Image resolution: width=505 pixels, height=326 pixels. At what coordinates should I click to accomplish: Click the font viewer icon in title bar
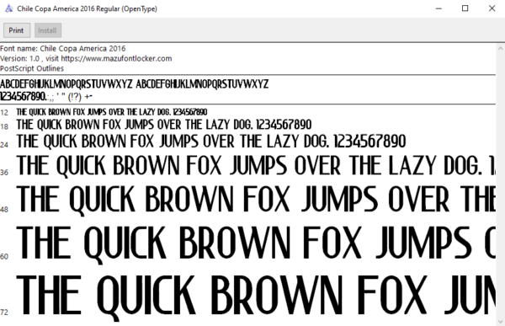(8, 8)
